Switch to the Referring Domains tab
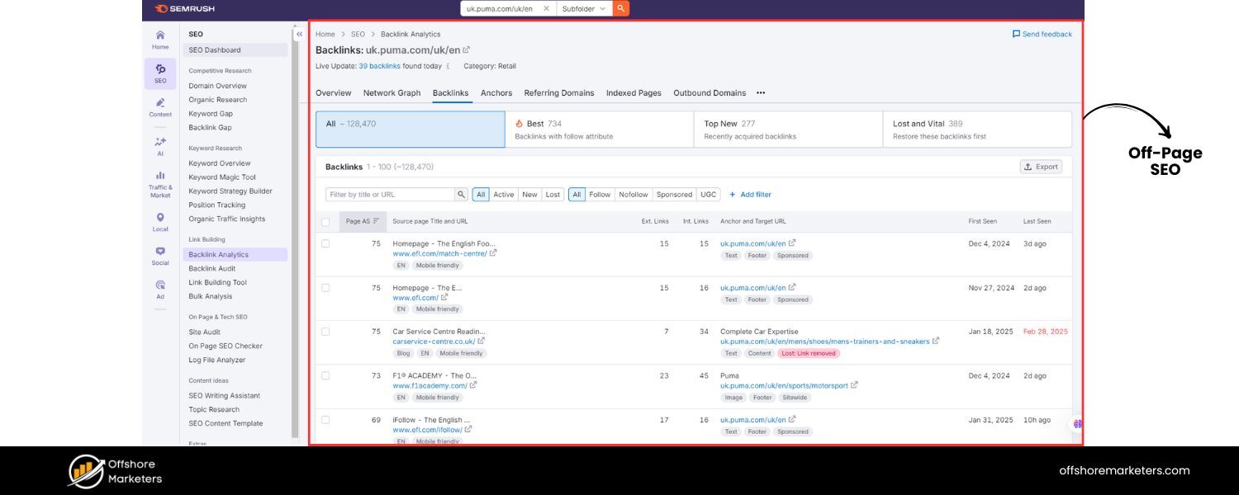 pyautogui.click(x=559, y=93)
